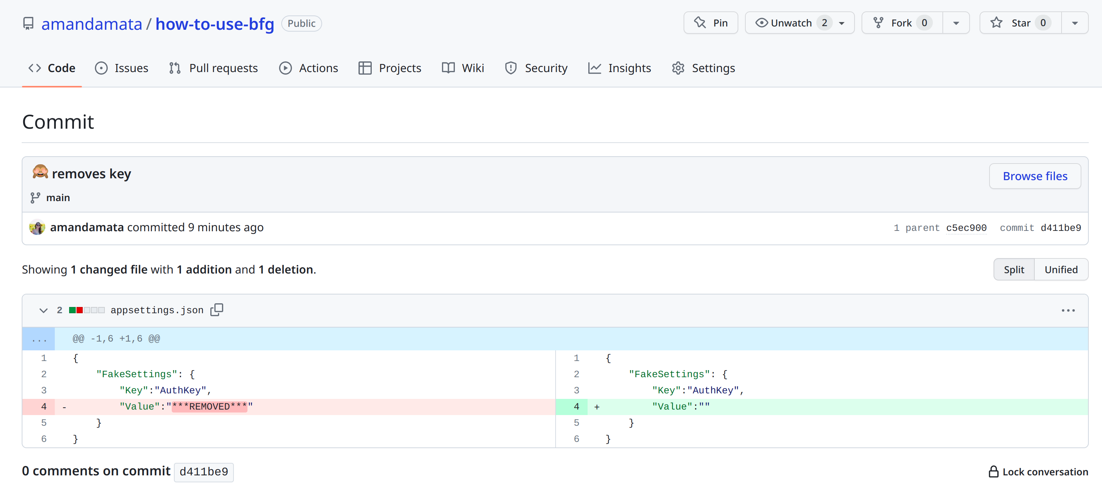The width and height of the screenshot is (1102, 493).
Task: Switch to the Code tab
Action: coord(52,68)
